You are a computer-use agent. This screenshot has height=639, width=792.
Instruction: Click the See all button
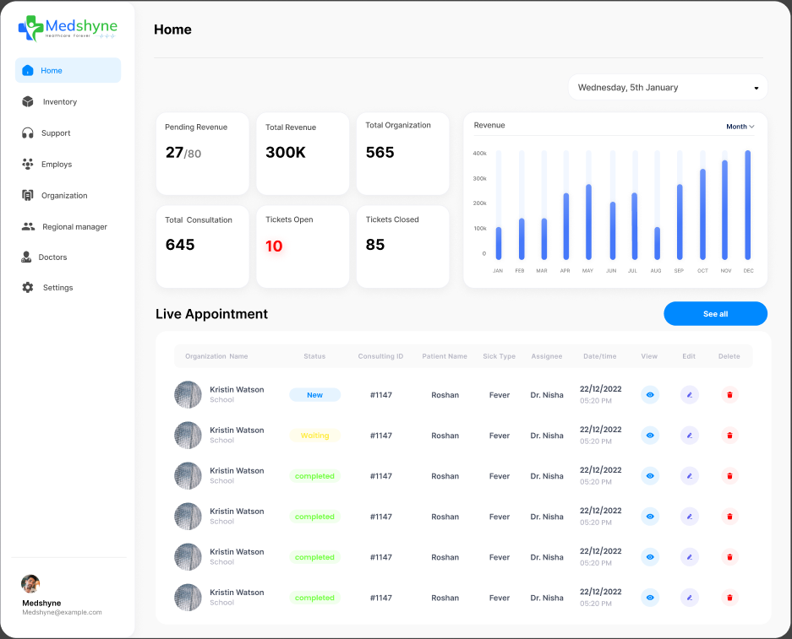(x=715, y=314)
